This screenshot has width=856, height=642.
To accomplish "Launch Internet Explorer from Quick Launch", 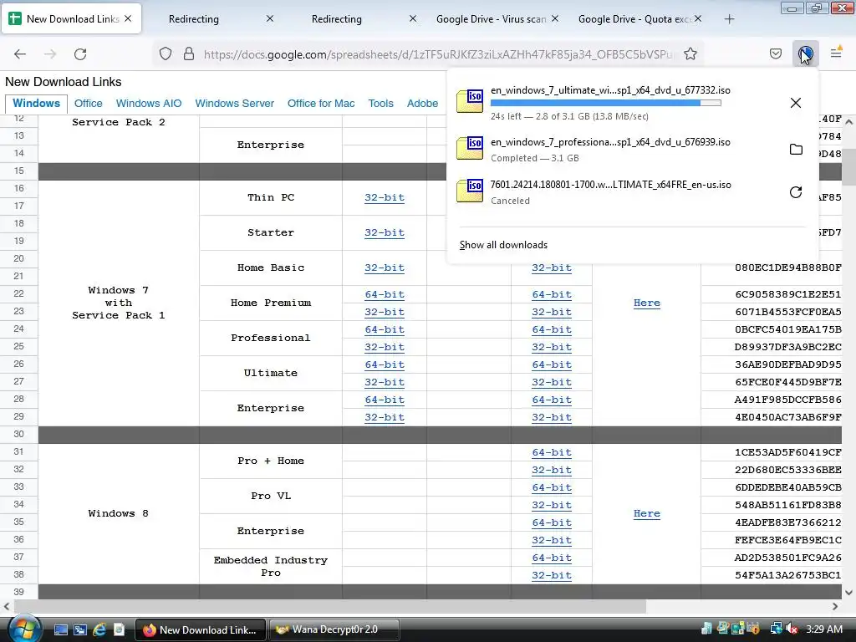I will click(x=99, y=629).
